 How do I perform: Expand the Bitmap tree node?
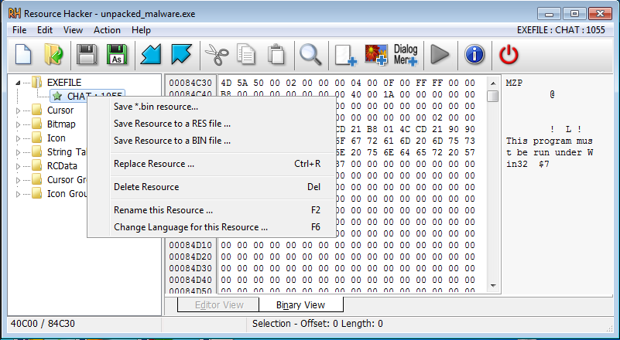(18, 124)
